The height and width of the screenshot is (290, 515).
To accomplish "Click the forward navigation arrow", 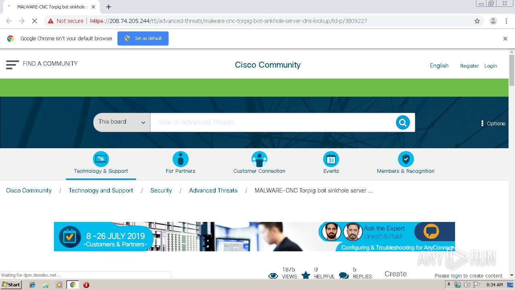I will [22, 21].
